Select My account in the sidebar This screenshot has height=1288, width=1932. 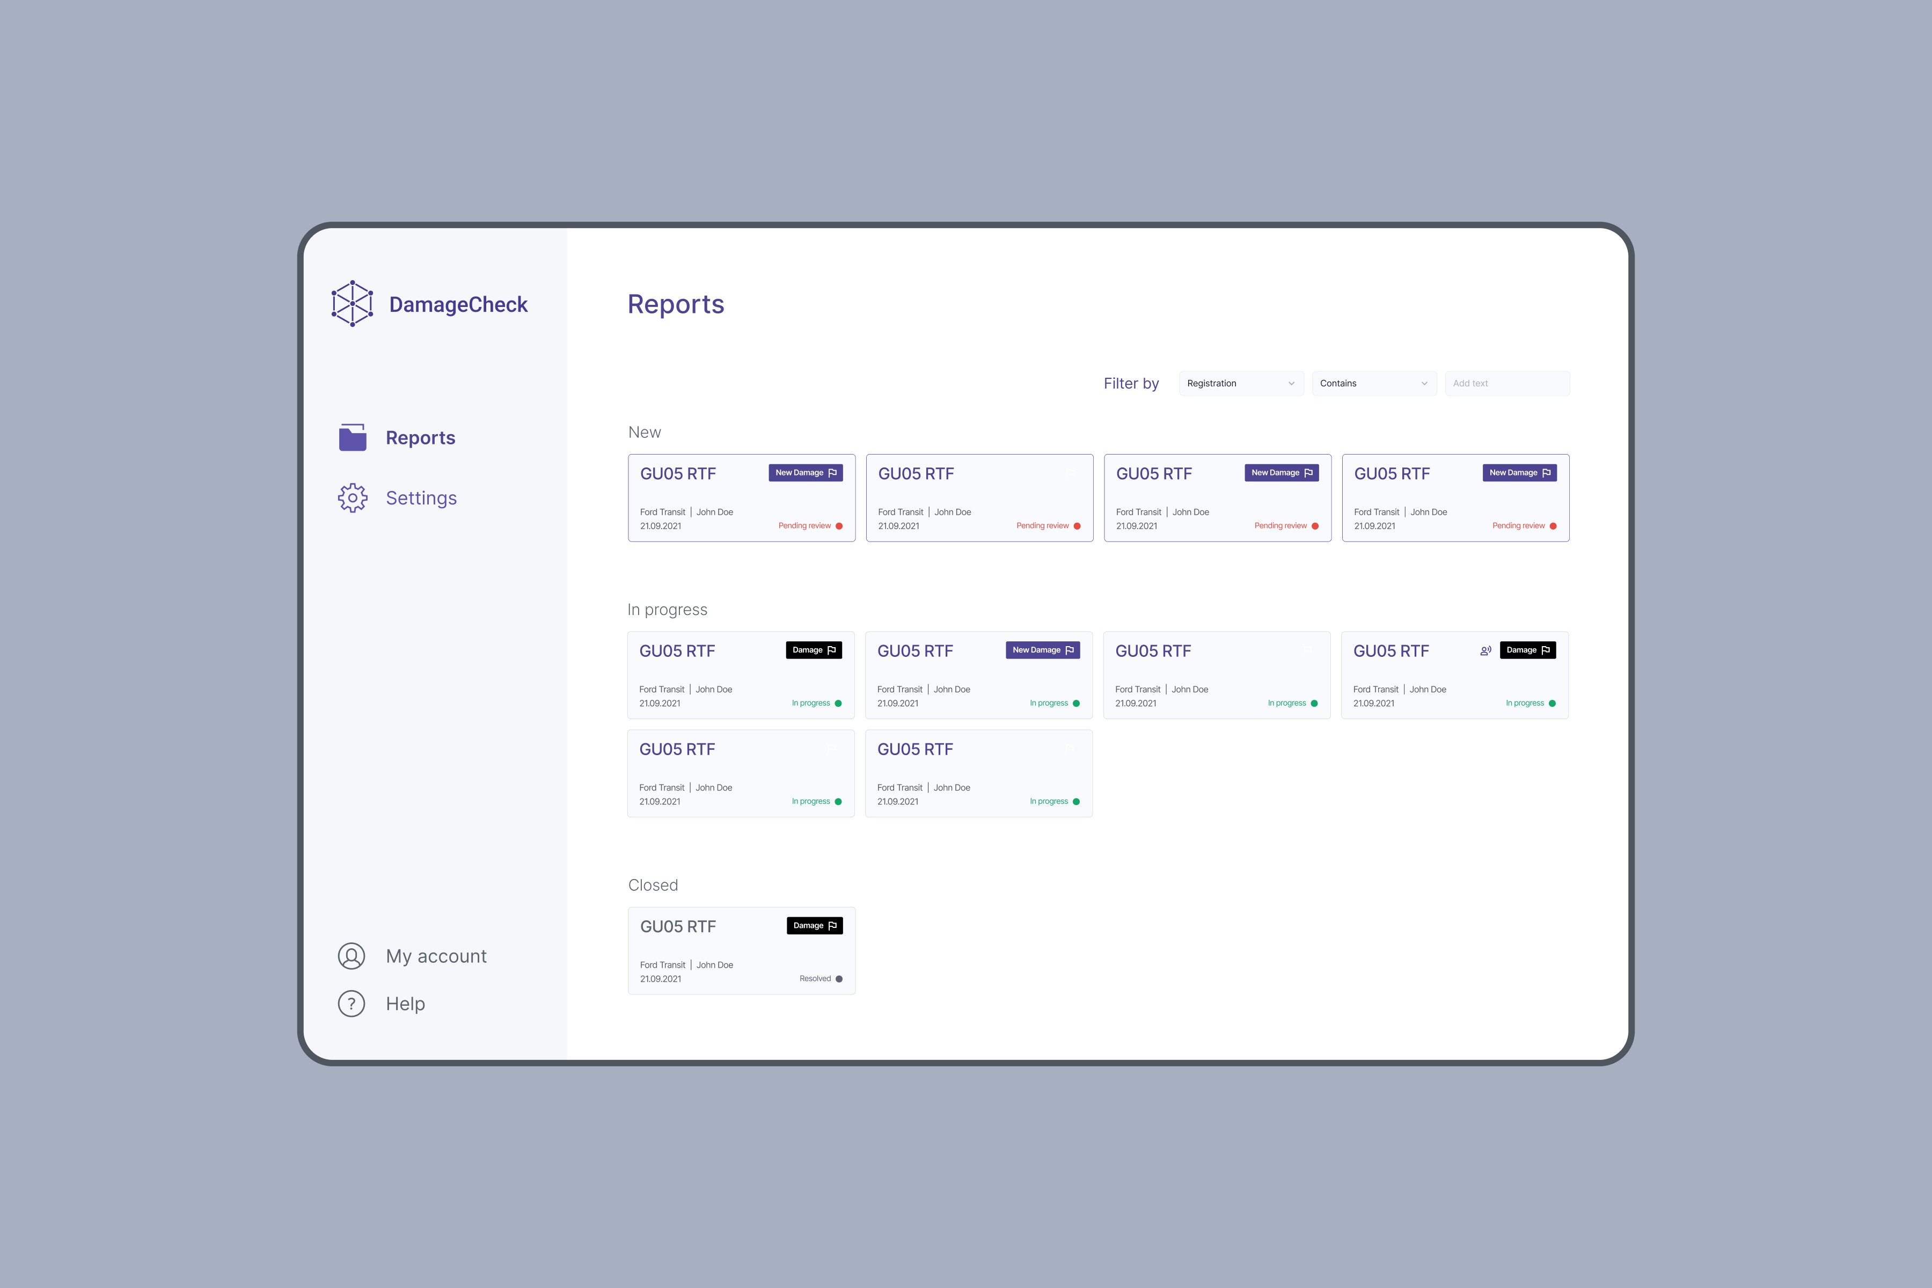coord(435,956)
